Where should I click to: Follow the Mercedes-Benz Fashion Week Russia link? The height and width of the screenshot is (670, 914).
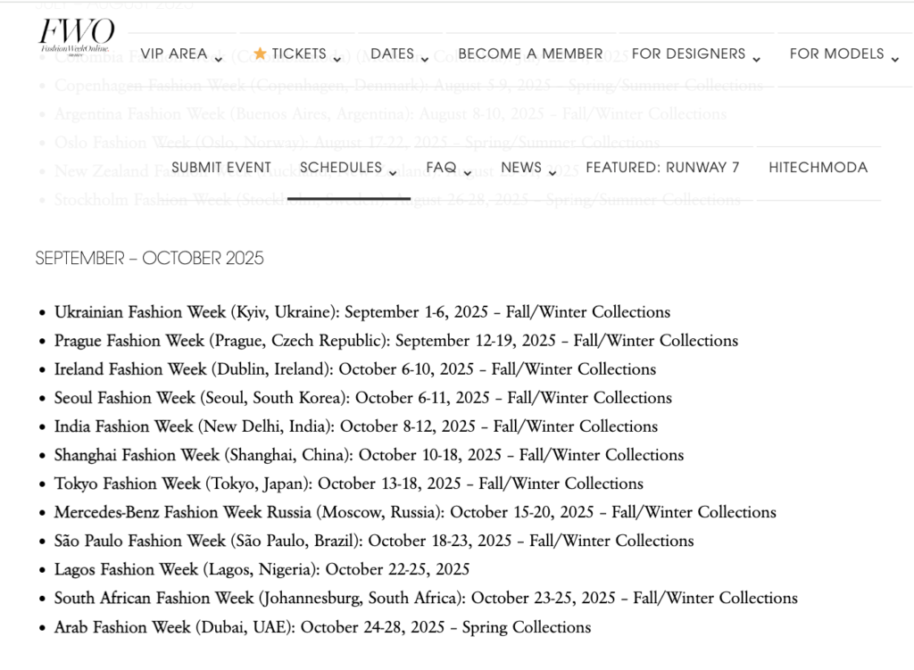click(182, 512)
